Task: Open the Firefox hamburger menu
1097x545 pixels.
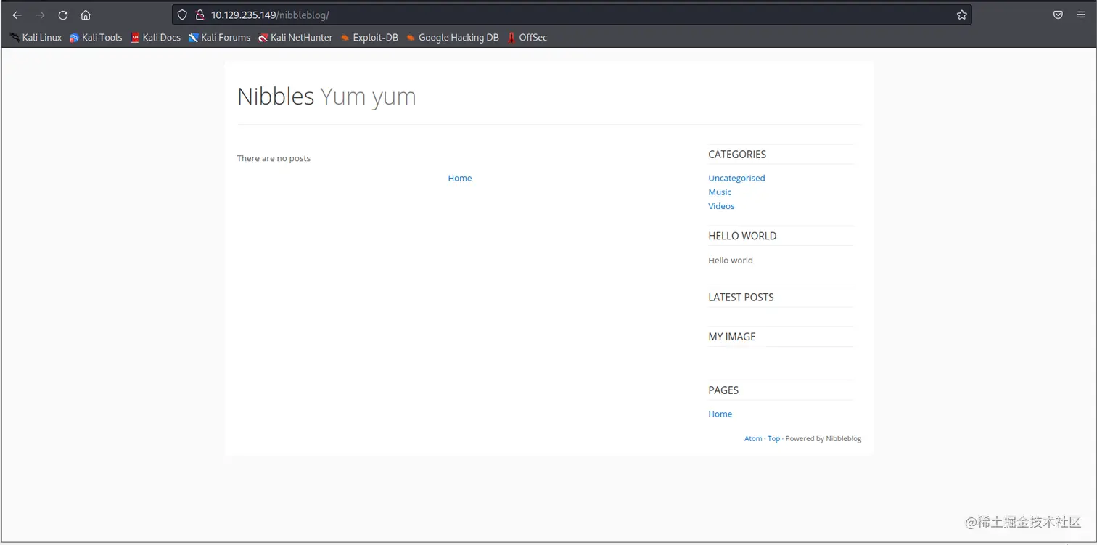Action: pos(1081,15)
